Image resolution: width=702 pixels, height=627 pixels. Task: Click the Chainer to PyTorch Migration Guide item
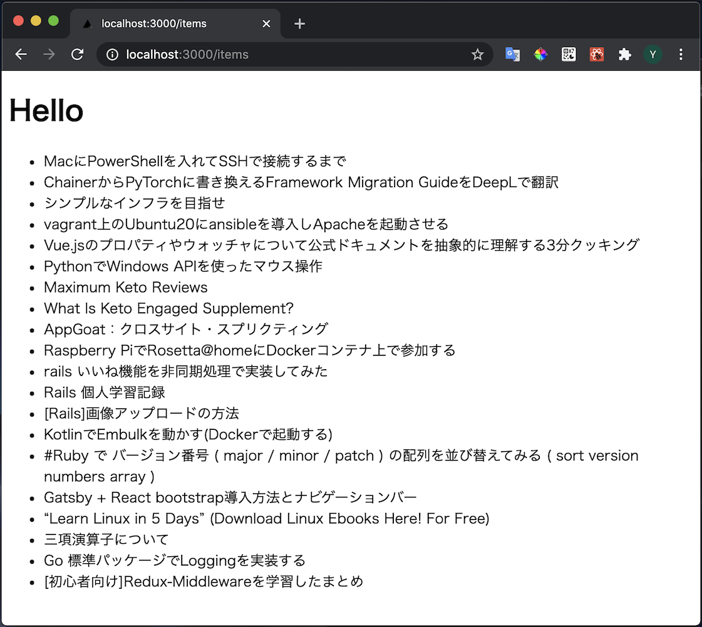point(301,182)
